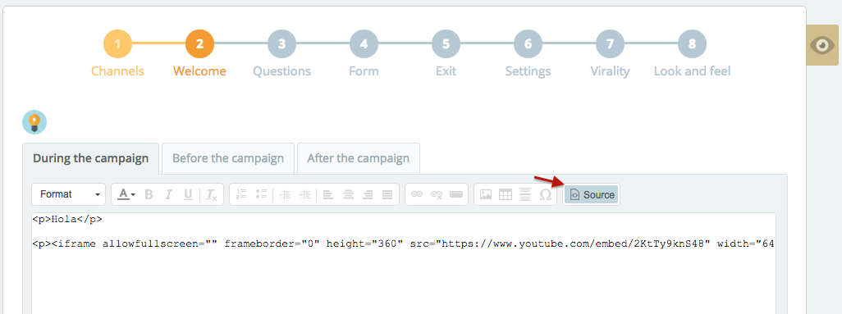Click the Italic formatting icon
842x314 pixels.
(168, 195)
